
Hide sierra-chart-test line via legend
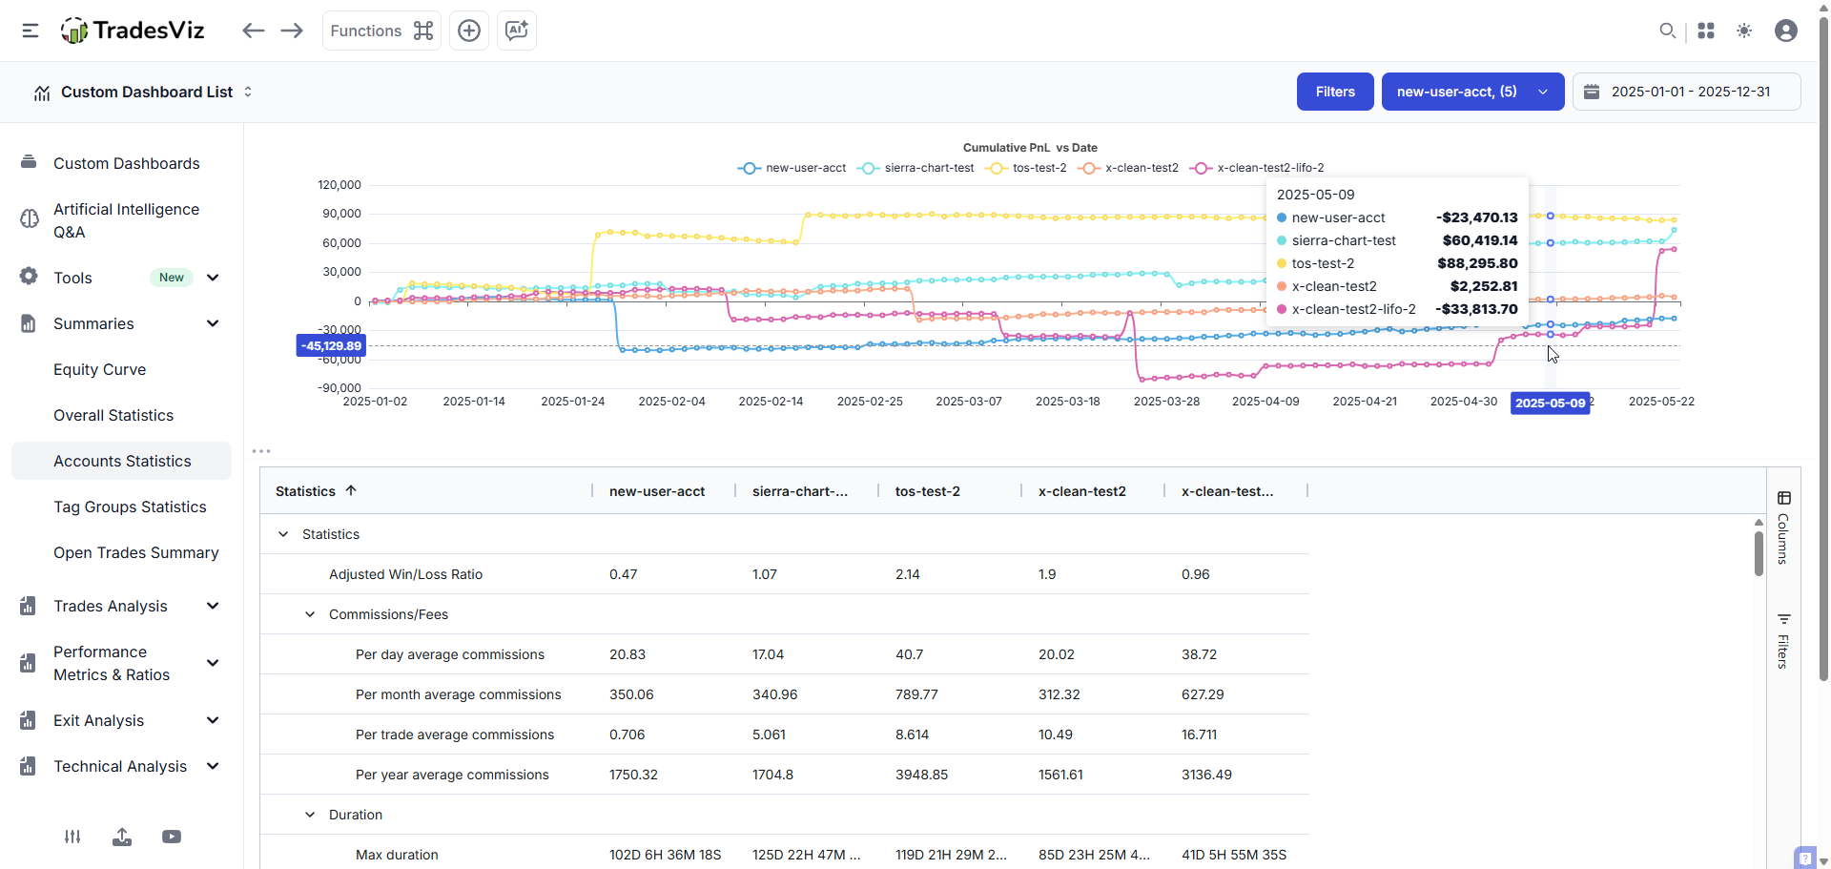(x=916, y=168)
